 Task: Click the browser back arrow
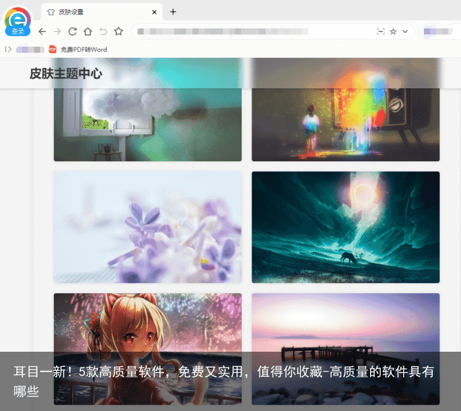pyautogui.click(x=42, y=31)
